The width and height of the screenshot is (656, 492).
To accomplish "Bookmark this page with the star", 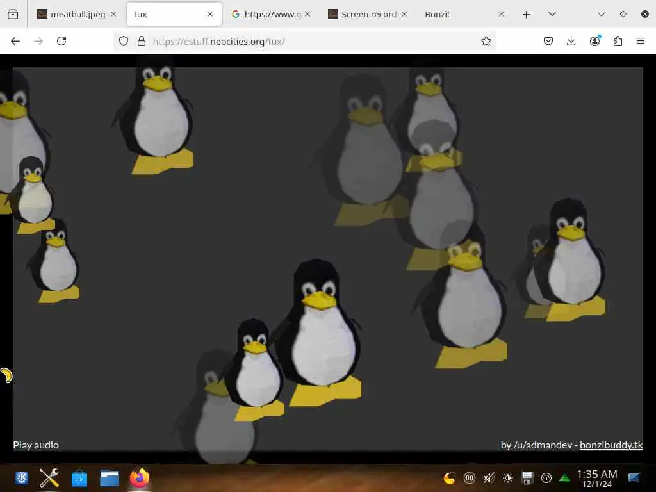I will click(x=486, y=41).
